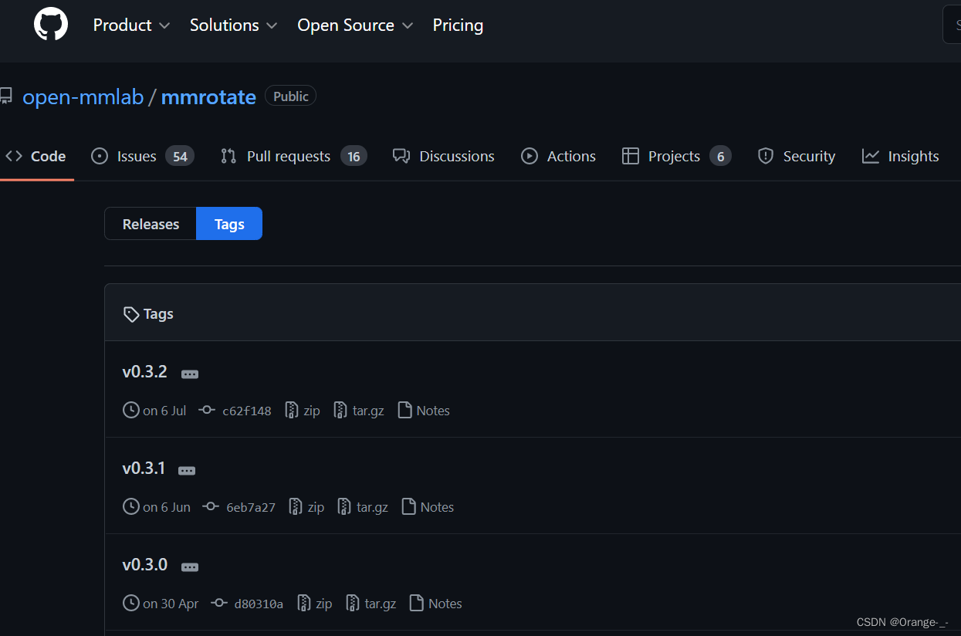The width and height of the screenshot is (961, 636).
Task: Click the "on 30 Apr" date
Action: click(171, 604)
